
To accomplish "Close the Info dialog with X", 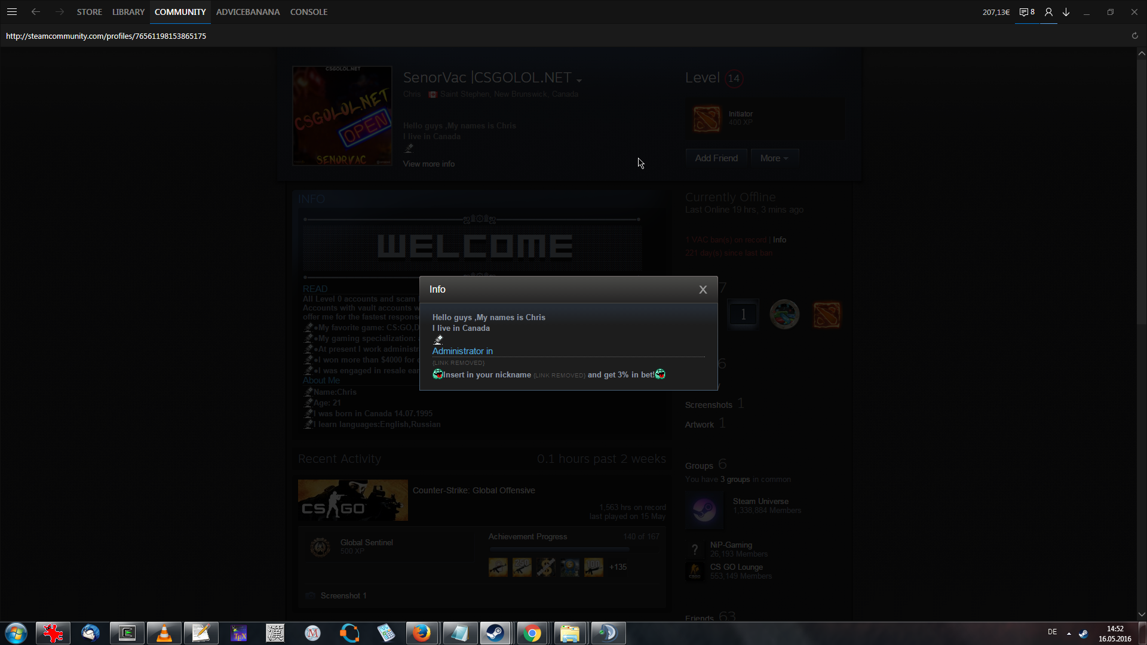I will [x=703, y=290].
